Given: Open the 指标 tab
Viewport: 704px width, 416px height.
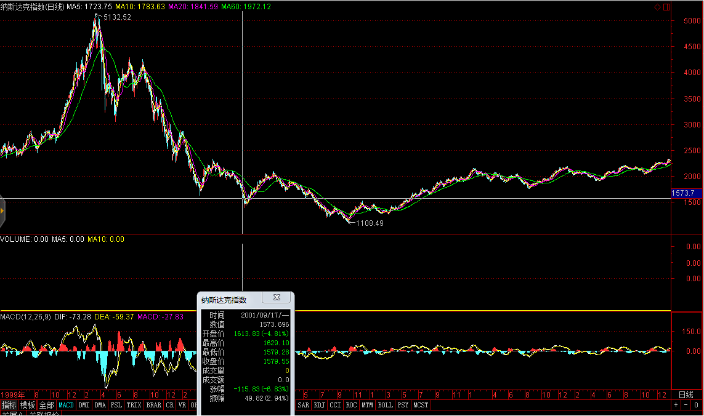Looking at the screenshot, I should tap(9, 405).
